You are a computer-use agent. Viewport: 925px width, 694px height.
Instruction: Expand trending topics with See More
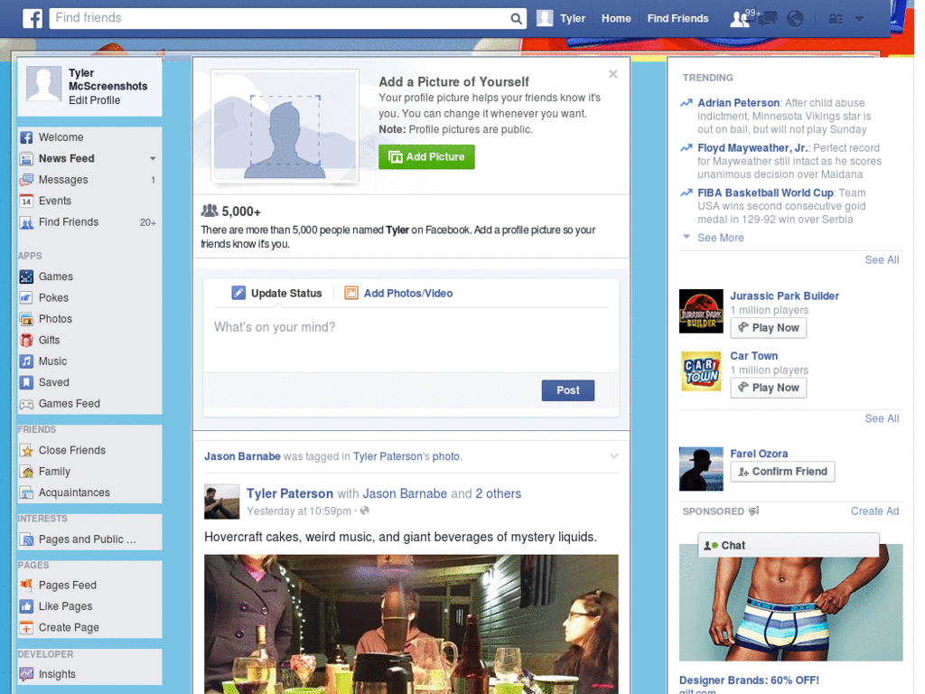(720, 238)
